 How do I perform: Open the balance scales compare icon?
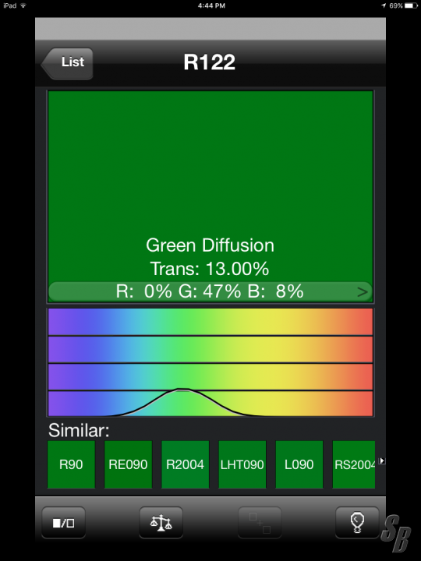[161, 523]
